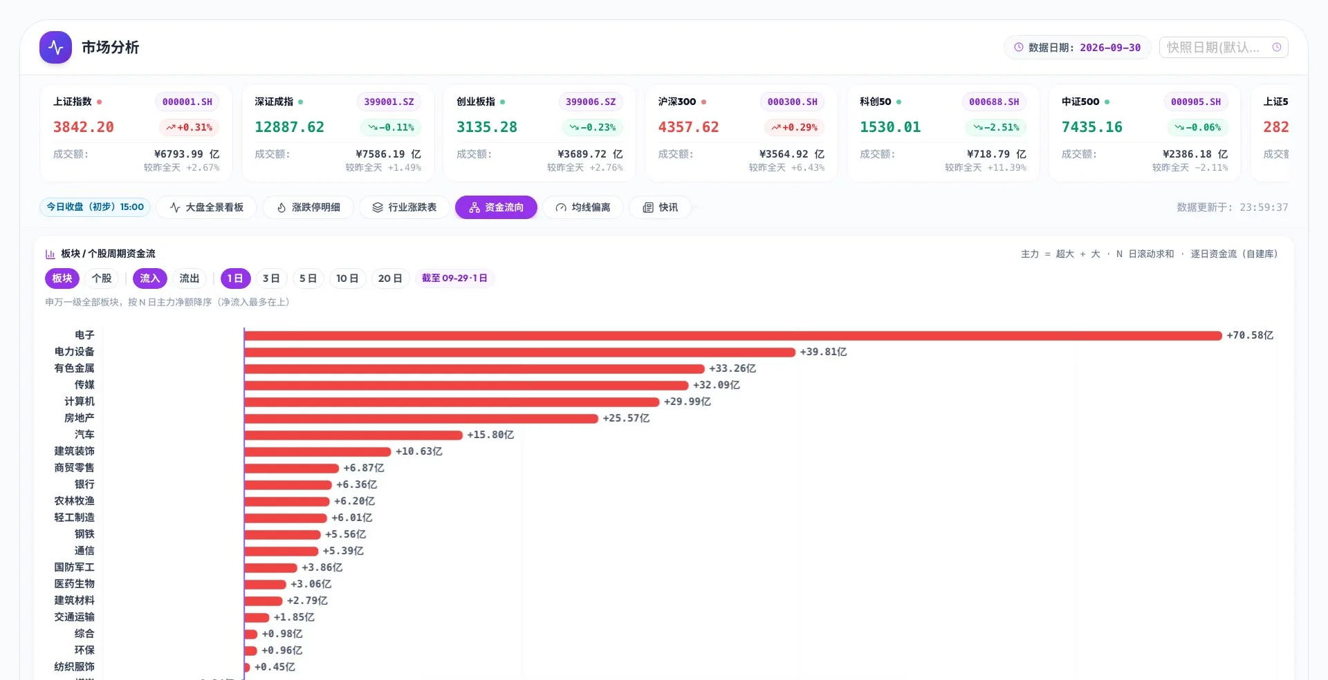Choose the 10日 period
This screenshot has height=680, width=1328.
pyautogui.click(x=347, y=278)
